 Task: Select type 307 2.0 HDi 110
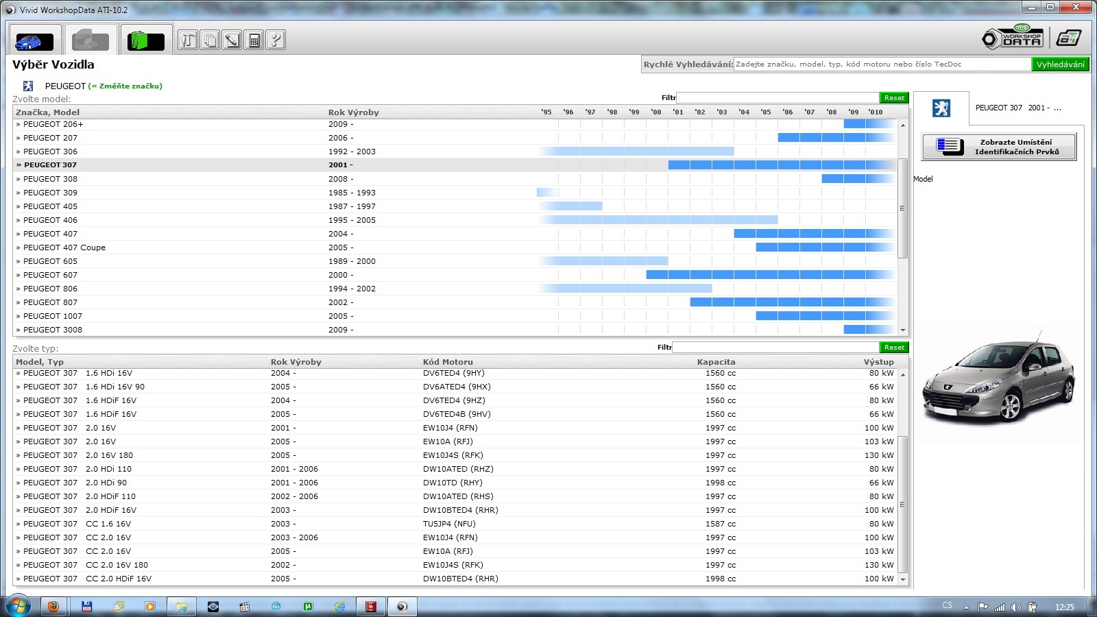pos(456,469)
